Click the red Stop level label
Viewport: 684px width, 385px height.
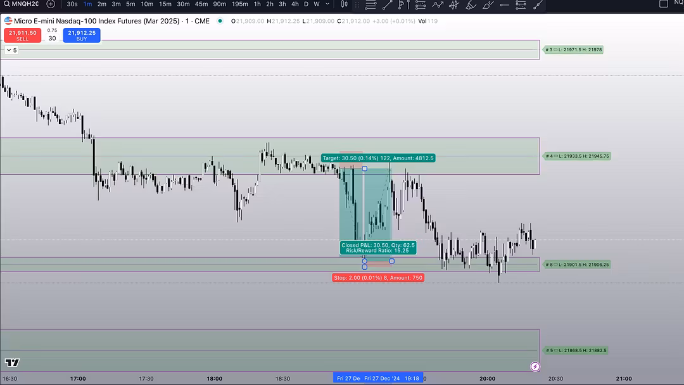pyautogui.click(x=377, y=278)
